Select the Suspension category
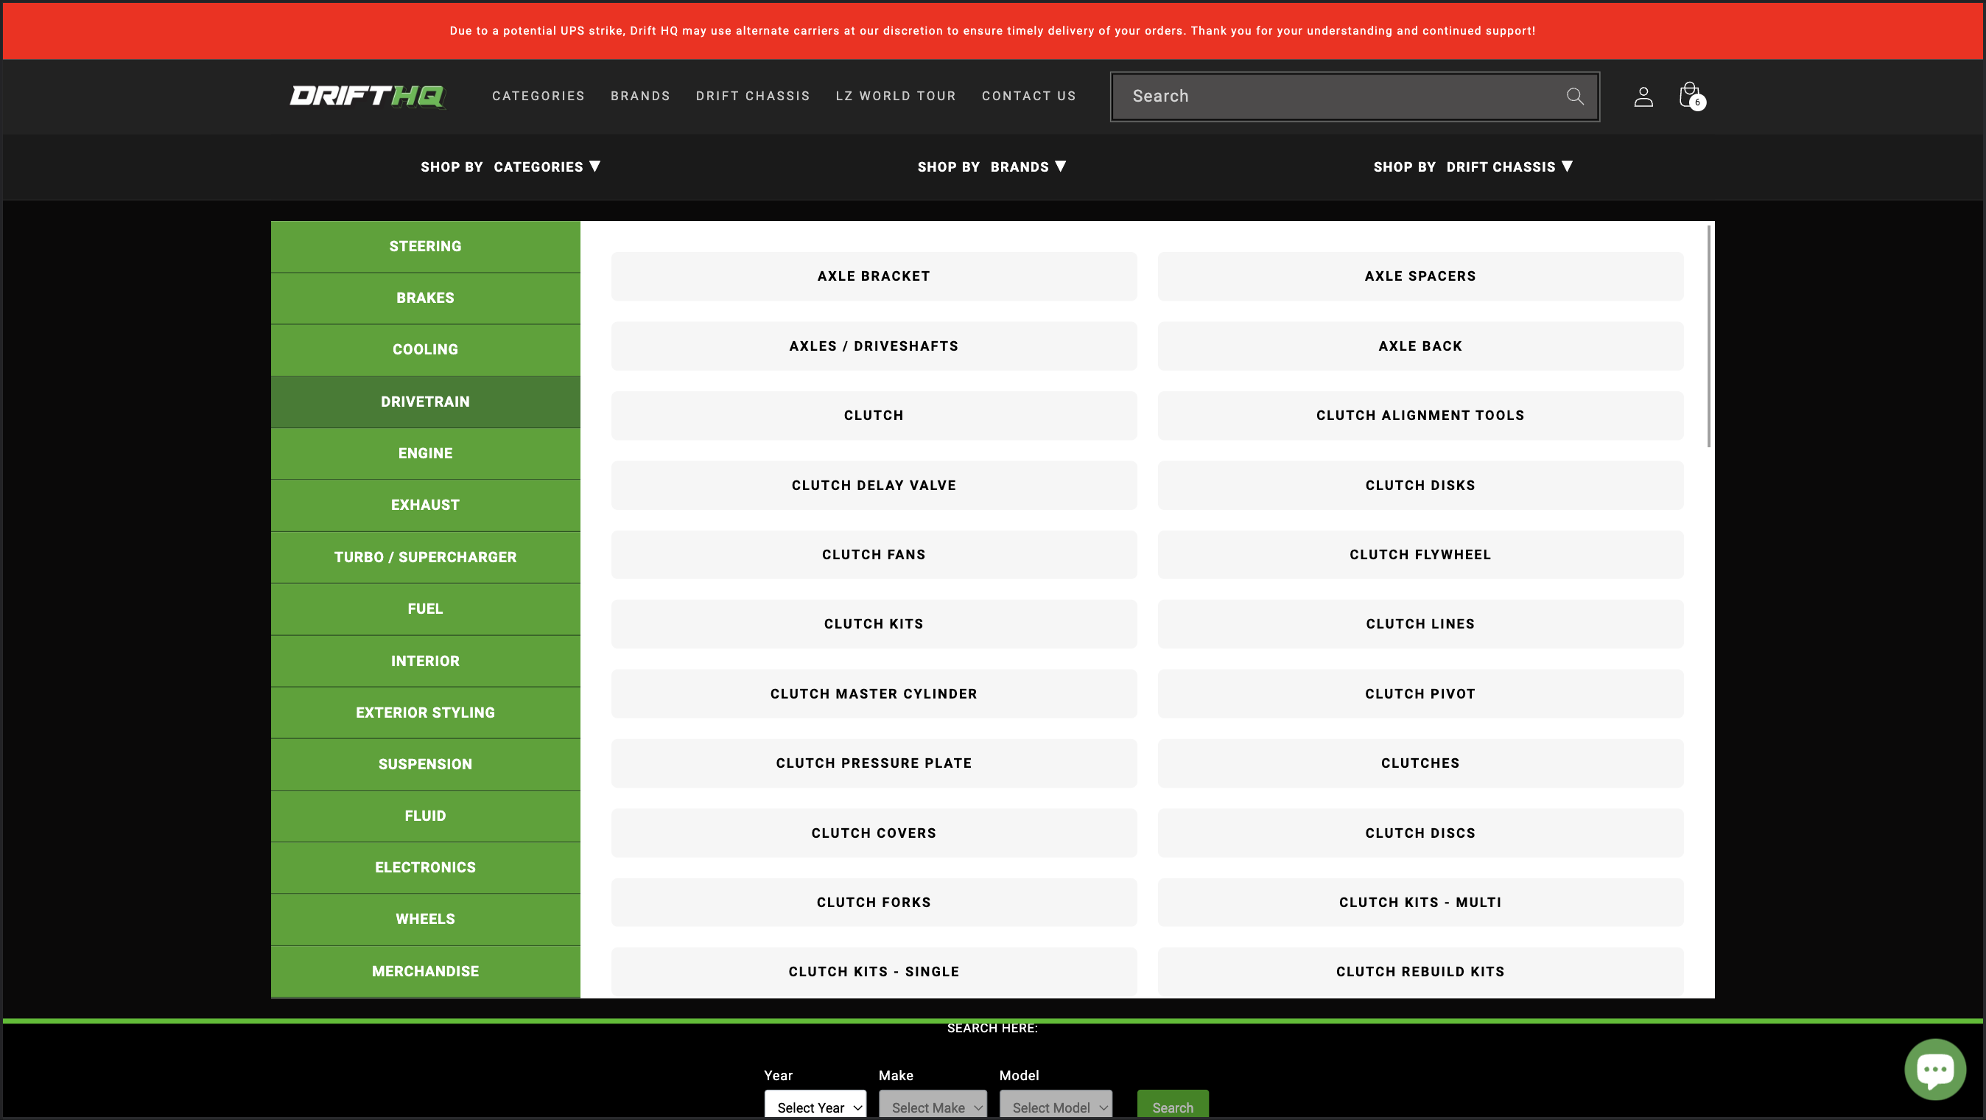The width and height of the screenshot is (1986, 1120). click(425, 763)
